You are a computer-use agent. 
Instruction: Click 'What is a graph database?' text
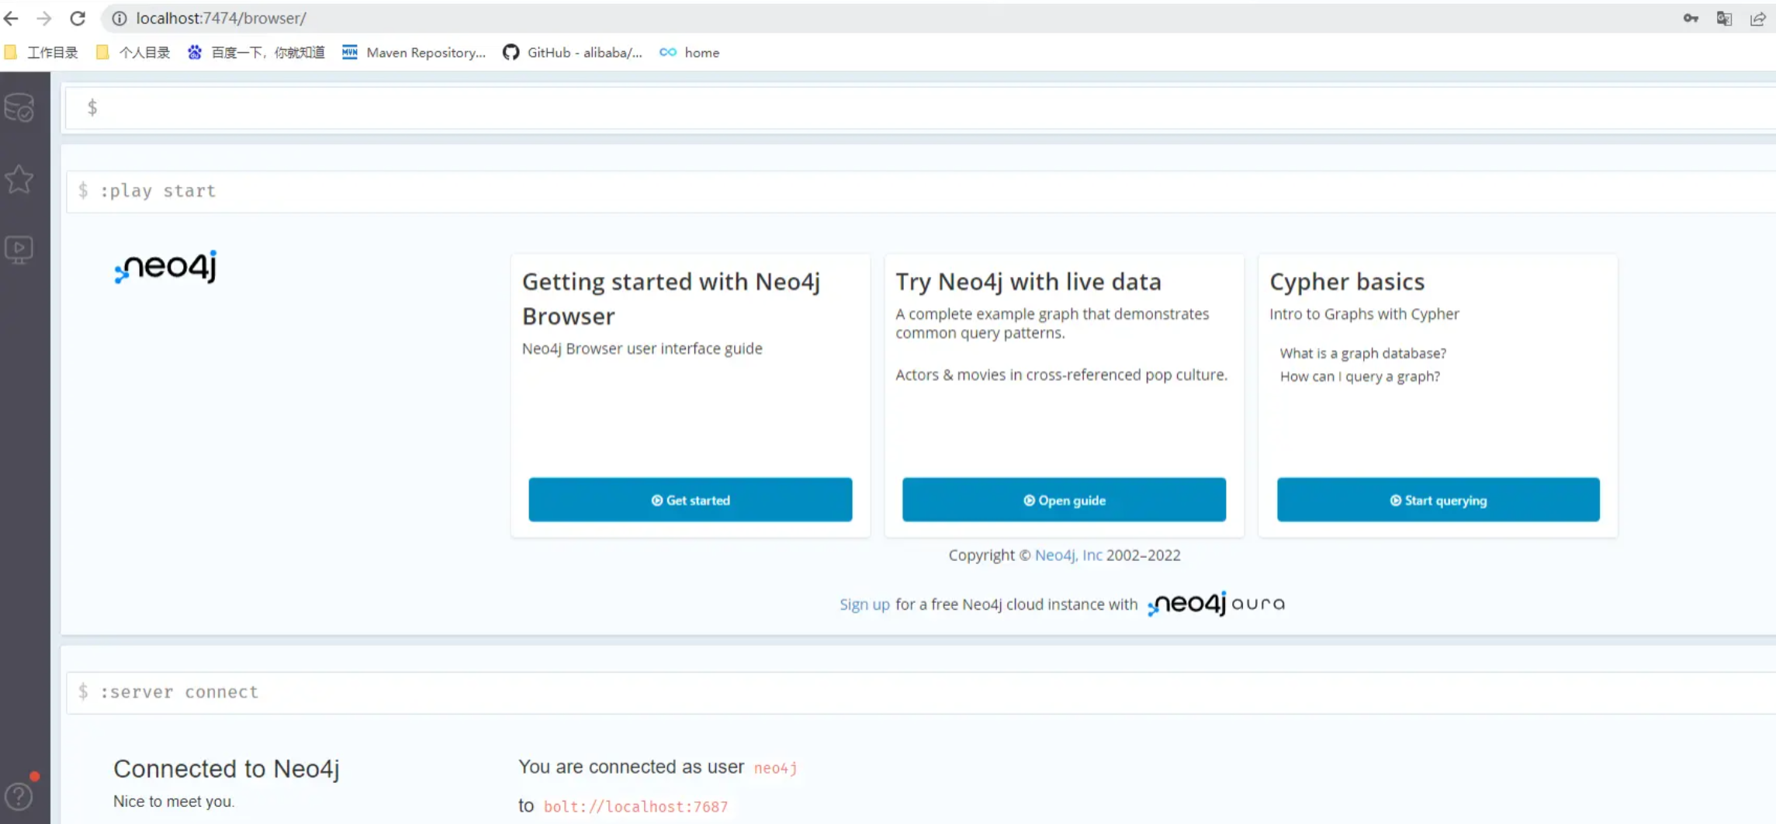(x=1362, y=353)
